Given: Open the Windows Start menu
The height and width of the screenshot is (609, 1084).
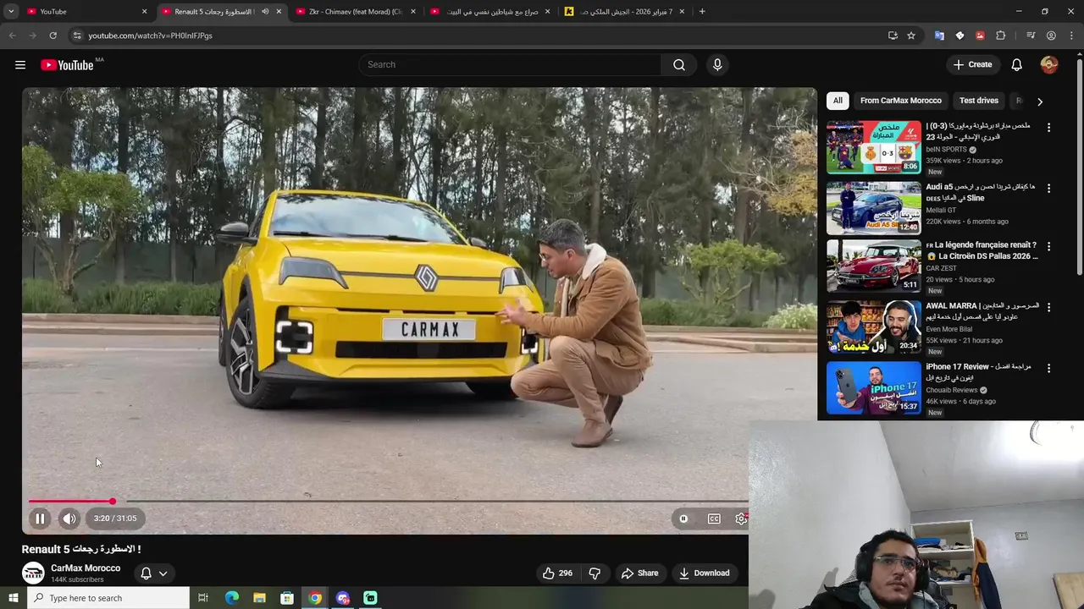Looking at the screenshot, I should pos(13,598).
